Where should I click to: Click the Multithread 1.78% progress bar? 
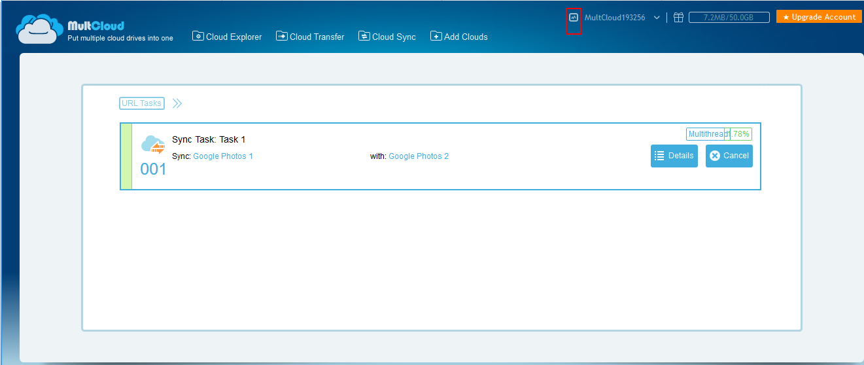(719, 134)
